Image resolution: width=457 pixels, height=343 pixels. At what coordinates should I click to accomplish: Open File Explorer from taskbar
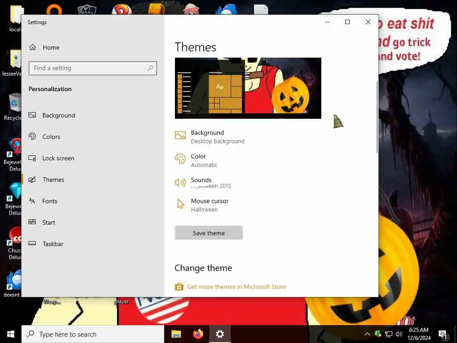click(x=176, y=334)
